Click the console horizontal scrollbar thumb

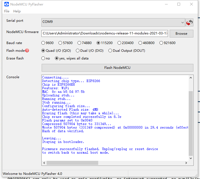click(x=73, y=163)
